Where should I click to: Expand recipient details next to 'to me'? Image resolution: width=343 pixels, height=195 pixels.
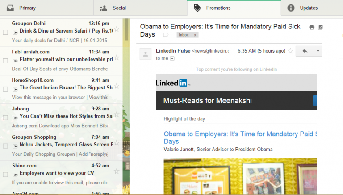(x=172, y=58)
